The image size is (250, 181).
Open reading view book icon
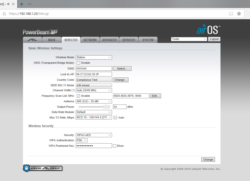pos(231,13)
